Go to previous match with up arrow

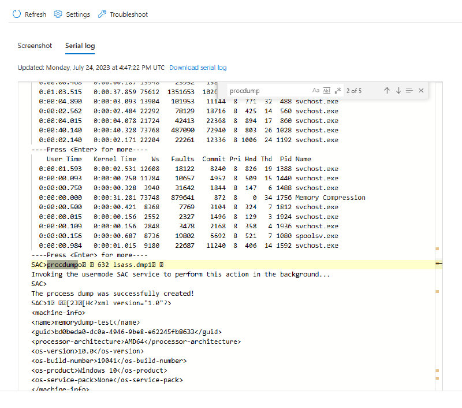pos(387,91)
